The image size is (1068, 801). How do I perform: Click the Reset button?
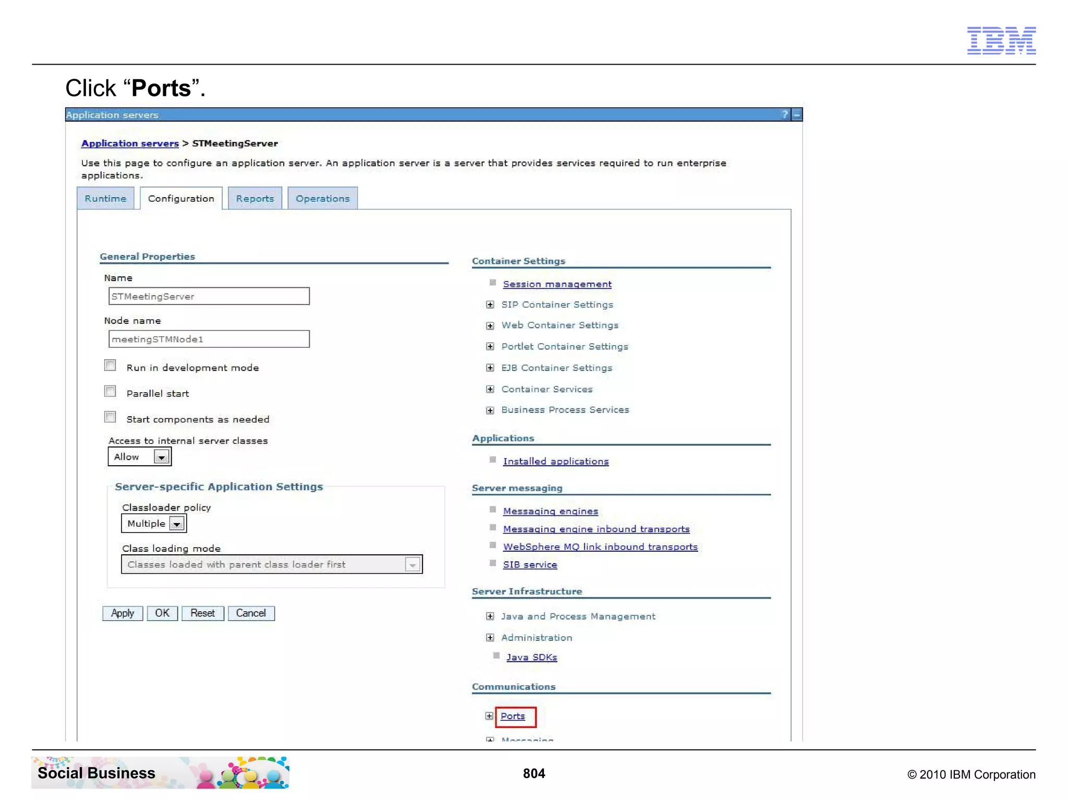pyautogui.click(x=203, y=613)
